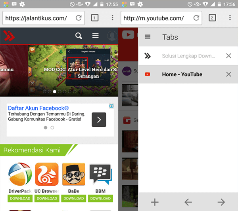This screenshot has width=238, height=211.
Task: Tap the jalantikus.com address bar
Action: click(x=43, y=18)
